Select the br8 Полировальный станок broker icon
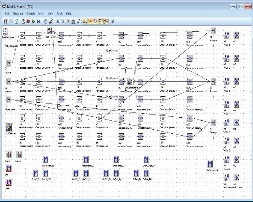Image resolution: width=253 pixels, height=202 pixels. pyautogui.click(x=227, y=178)
